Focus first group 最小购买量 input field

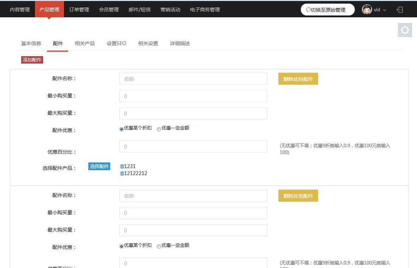[x=193, y=96]
